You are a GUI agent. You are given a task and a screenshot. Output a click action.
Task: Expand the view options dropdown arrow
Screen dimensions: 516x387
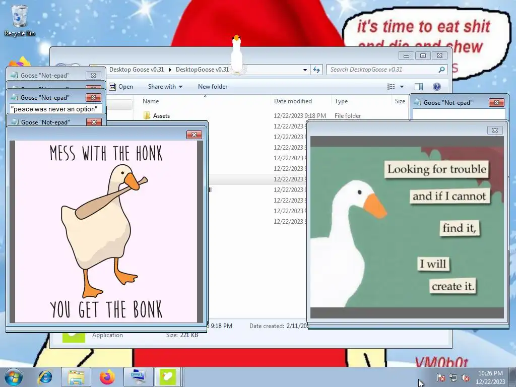click(402, 87)
